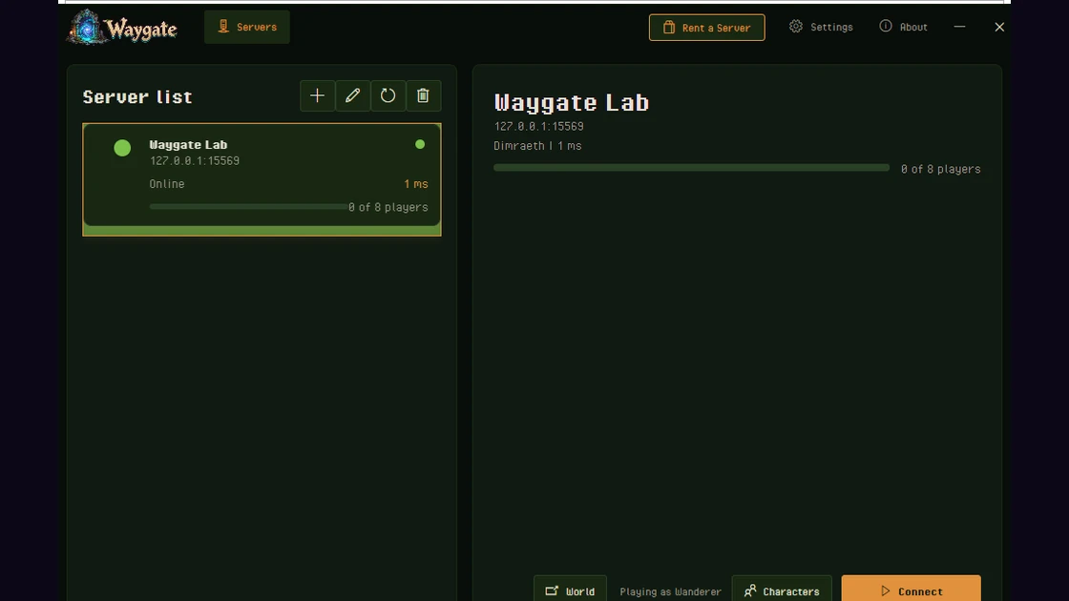Screen dimensions: 1069x601
Task: Edit the selected server with pencil icon
Action: click(x=352, y=96)
